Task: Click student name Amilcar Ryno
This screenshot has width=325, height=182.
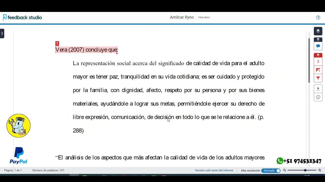Action: point(182,17)
